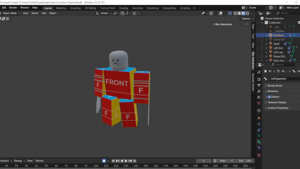
Task: Click the pin scene icon
Action: [266, 8]
